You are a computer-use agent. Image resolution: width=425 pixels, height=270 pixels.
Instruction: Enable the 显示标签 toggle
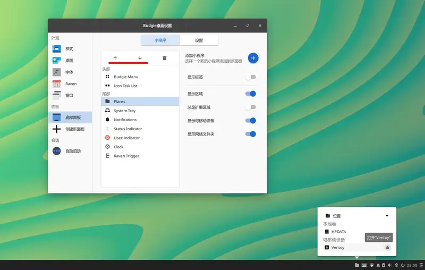pyautogui.click(x=250, y=78)
